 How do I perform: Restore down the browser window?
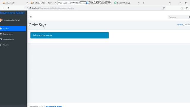pyautogui.click(x=186, y=3)
